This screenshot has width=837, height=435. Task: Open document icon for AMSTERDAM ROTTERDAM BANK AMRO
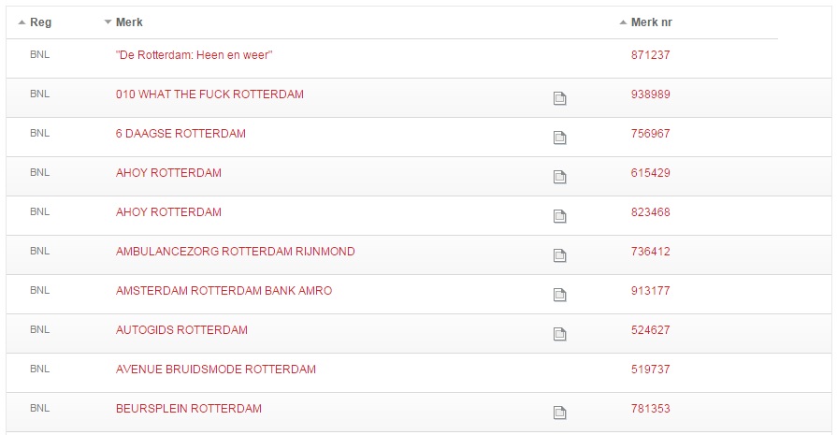(x=559, y=295)
